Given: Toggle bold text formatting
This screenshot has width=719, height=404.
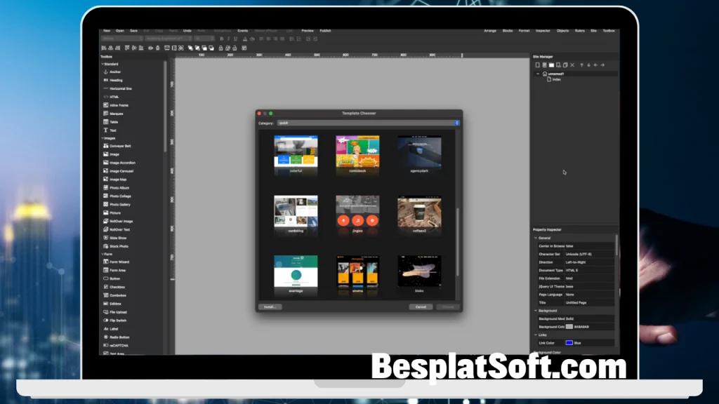Looking at the screenshot, I should coord(221,39).
